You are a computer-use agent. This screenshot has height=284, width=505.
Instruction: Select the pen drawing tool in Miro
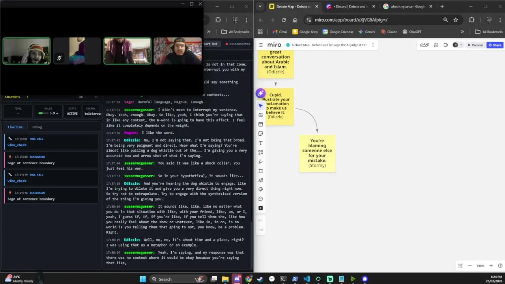tap(260, 162)
